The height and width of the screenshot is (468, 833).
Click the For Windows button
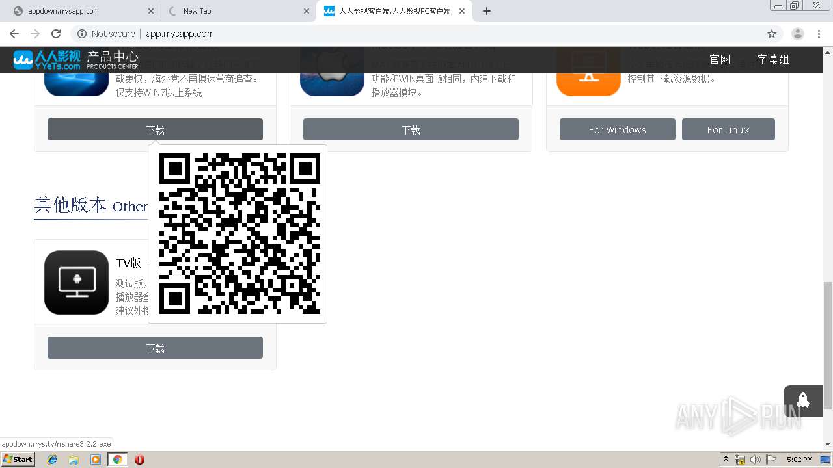tap(617, 129)
